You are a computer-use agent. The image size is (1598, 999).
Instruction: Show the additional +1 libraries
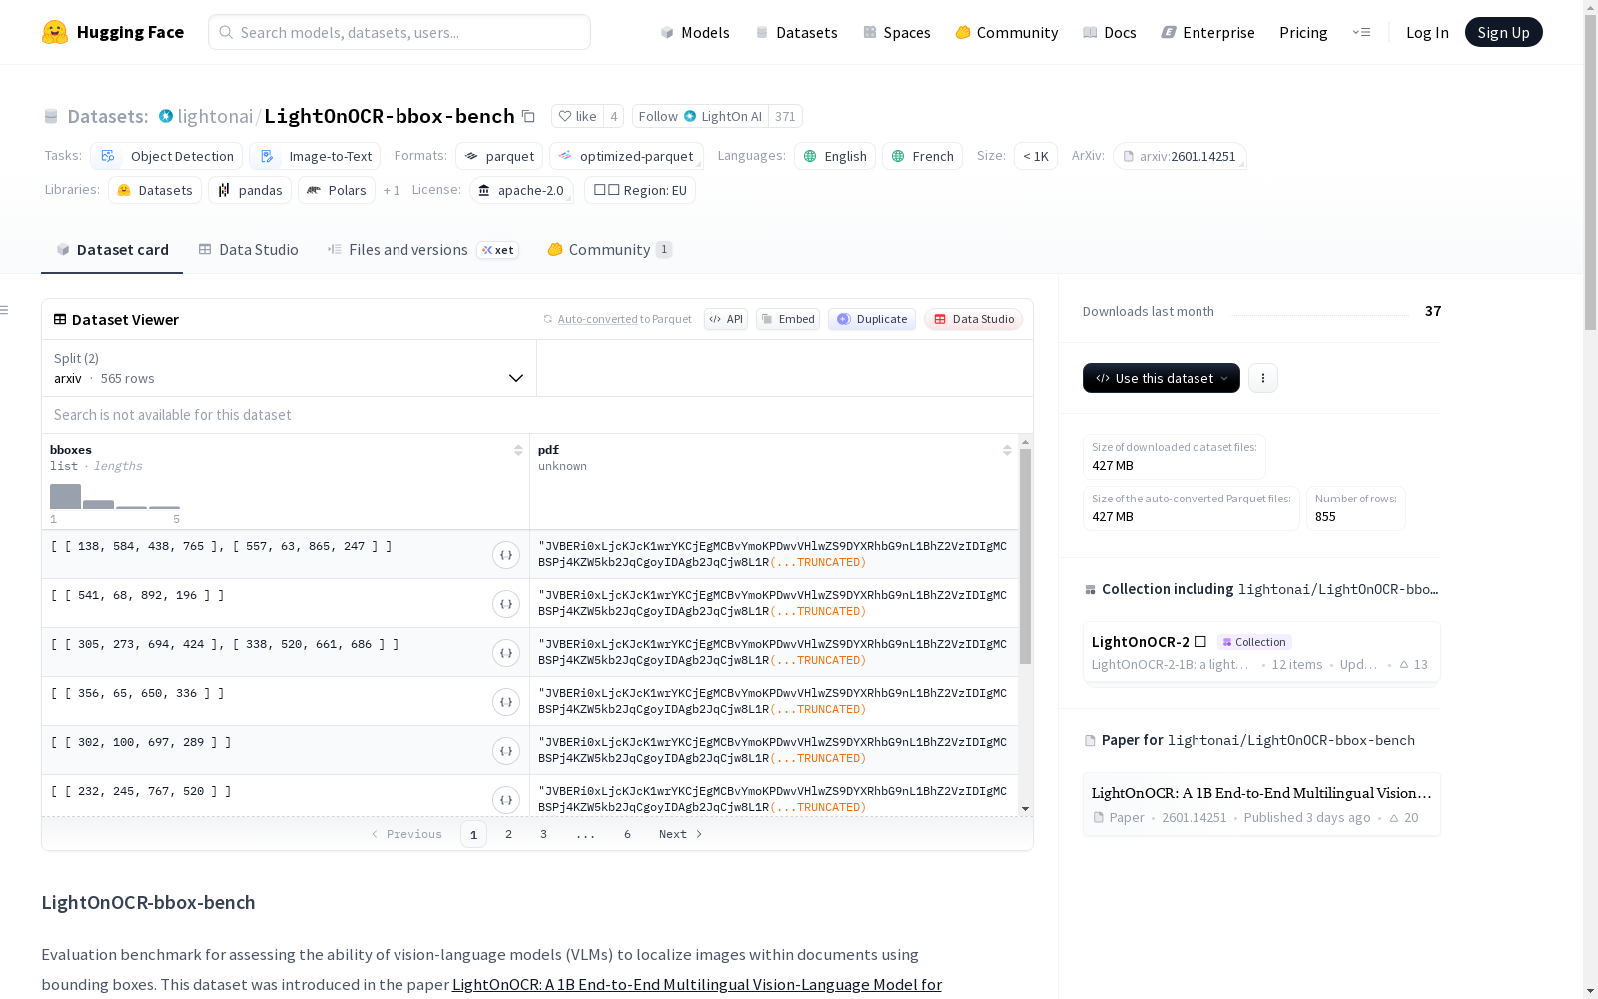(x=392, y=190)
